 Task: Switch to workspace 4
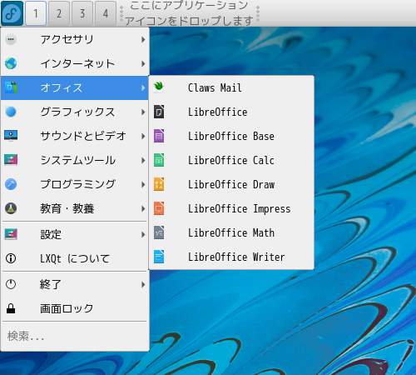click(x=106, y=13)
